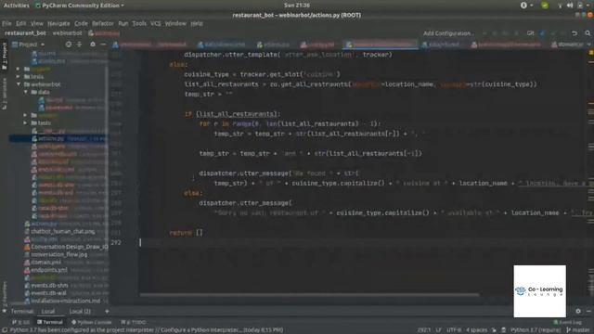Click the UTF-8 encoding selector

[454, 330]
